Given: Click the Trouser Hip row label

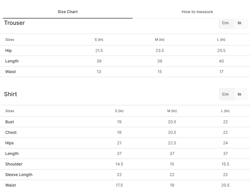Looking at the screenshot, I should [x=9, y=50].
